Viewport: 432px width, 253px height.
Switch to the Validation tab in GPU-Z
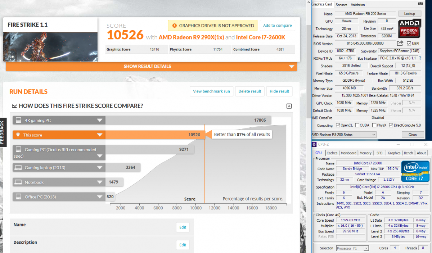(357, 5)
